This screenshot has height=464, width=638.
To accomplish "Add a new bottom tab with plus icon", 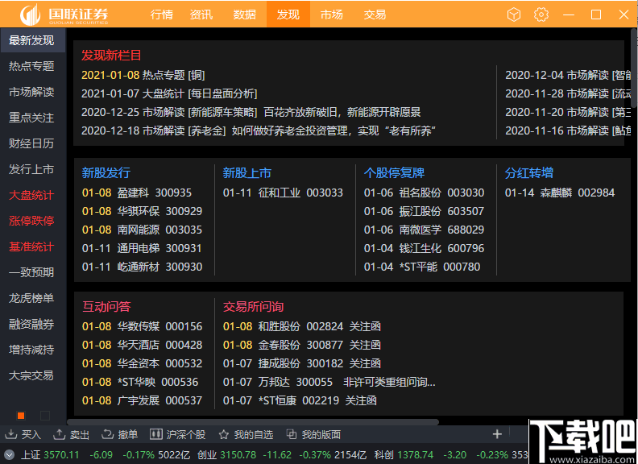I will click(497, 434).
